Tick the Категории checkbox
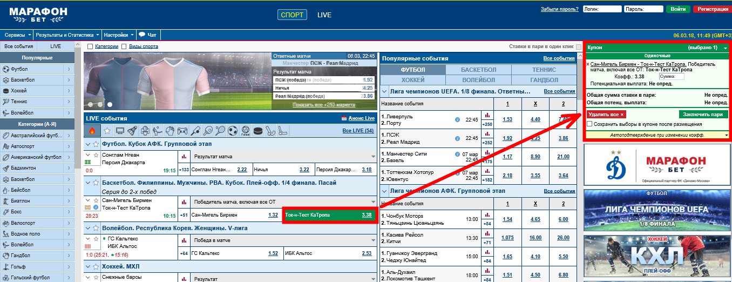The image size is (732, 282). 90,46
